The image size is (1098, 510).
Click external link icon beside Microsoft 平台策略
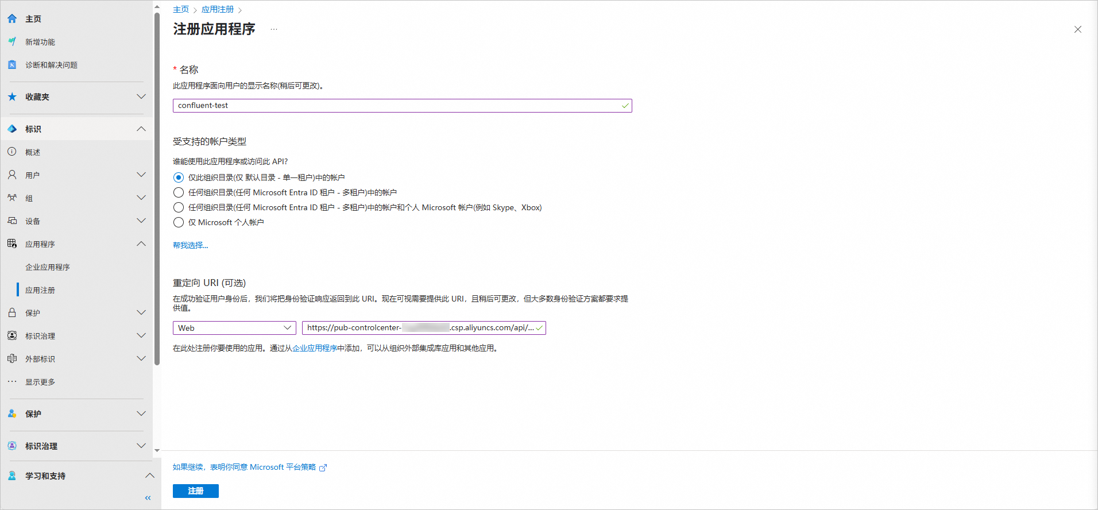323,467
